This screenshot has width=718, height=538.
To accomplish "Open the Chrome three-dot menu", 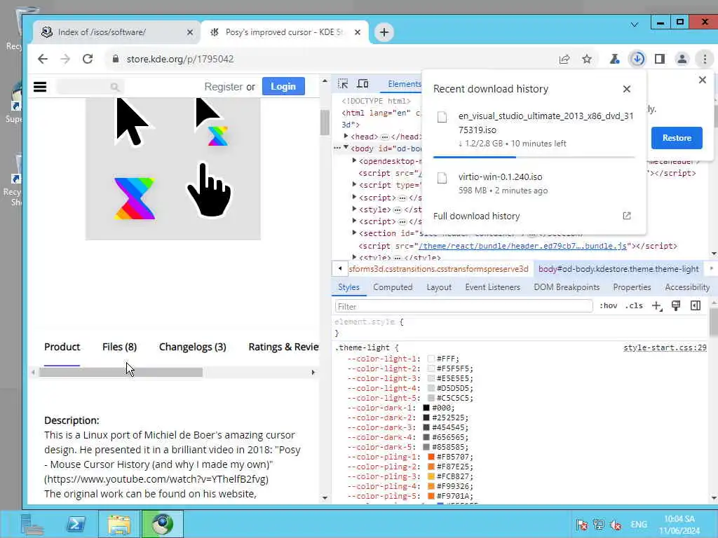I will [x=705, y=59].
